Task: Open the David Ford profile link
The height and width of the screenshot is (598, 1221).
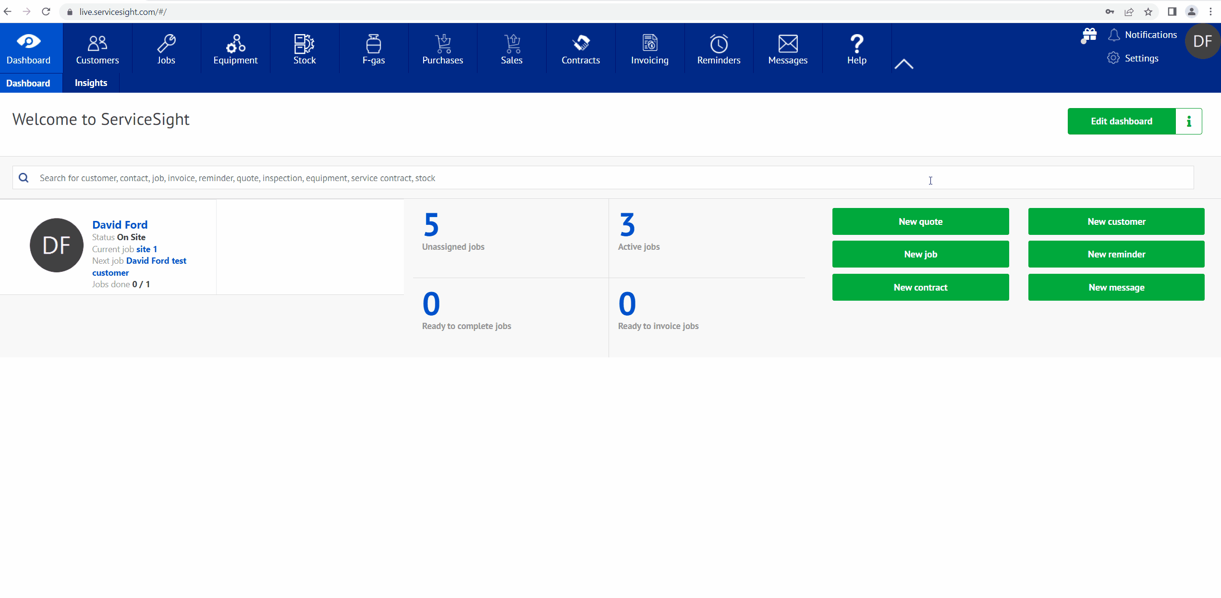Action: click(x=120, y=225)
